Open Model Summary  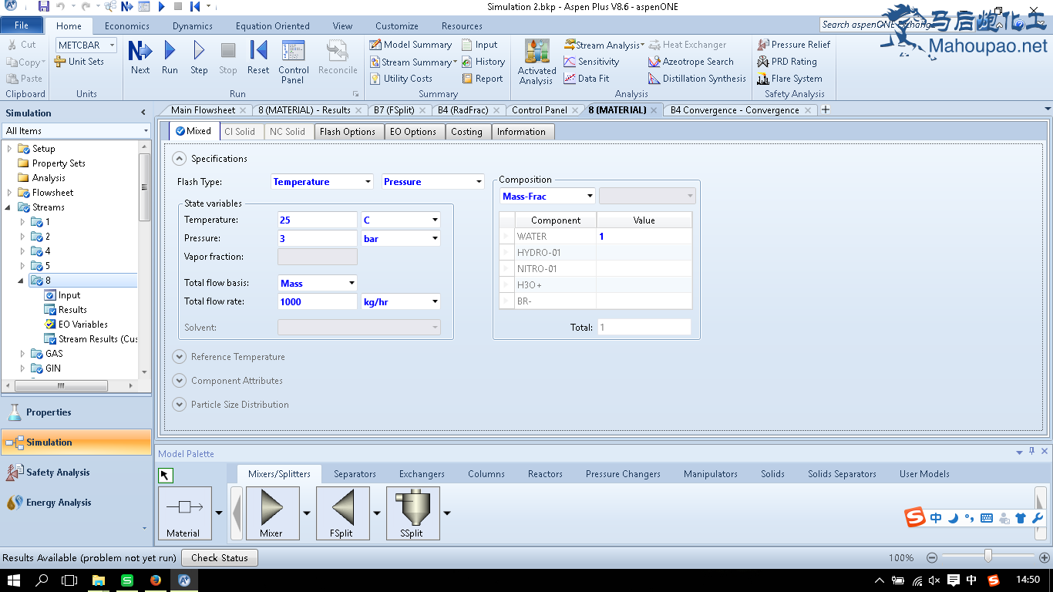(411, 45)
